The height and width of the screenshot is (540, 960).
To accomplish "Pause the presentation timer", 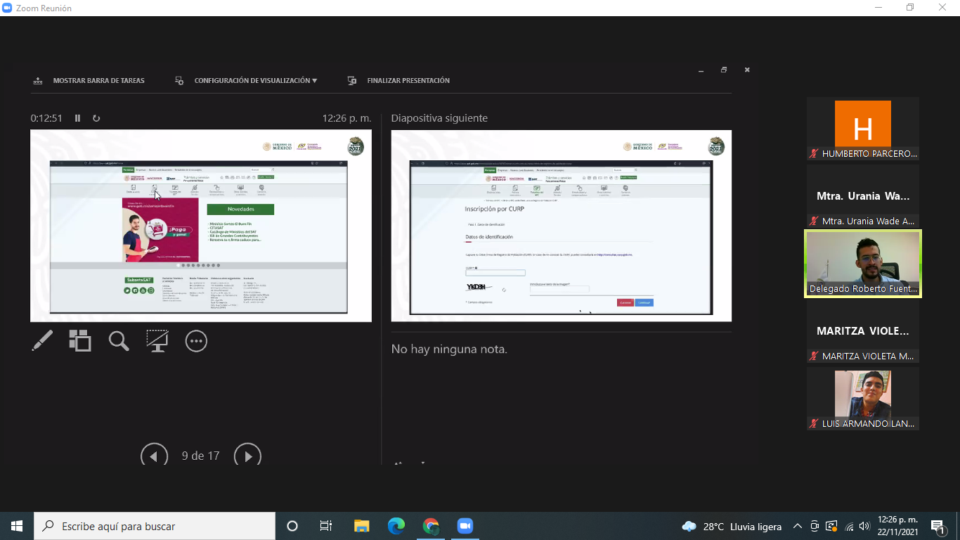I will [78, 118].
